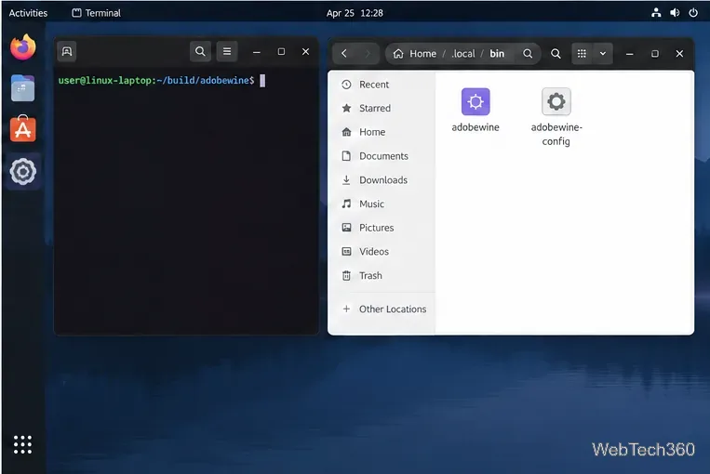The image size is (710, 474).
Task: Select bin in path bar
Action: (497, 54)
